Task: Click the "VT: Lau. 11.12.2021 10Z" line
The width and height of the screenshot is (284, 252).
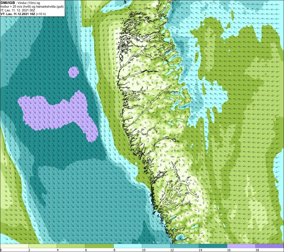Action: coord(18,14)
